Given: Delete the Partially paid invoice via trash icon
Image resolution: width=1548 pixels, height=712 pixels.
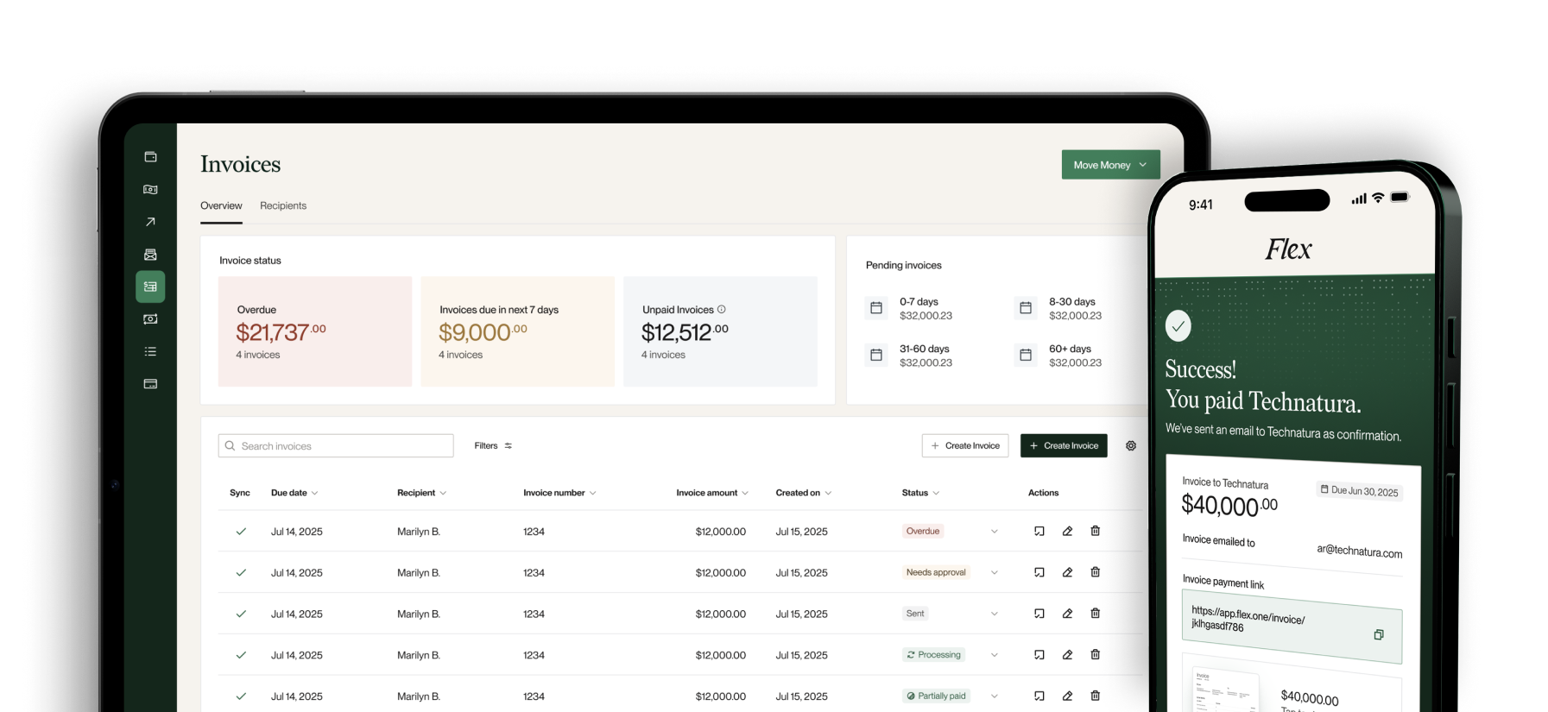Looking at the screenshot, I should [1095, 696].
